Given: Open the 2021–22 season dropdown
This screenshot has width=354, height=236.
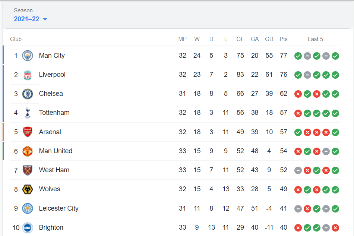Looking at the screenshot, I should click(27, 19).
